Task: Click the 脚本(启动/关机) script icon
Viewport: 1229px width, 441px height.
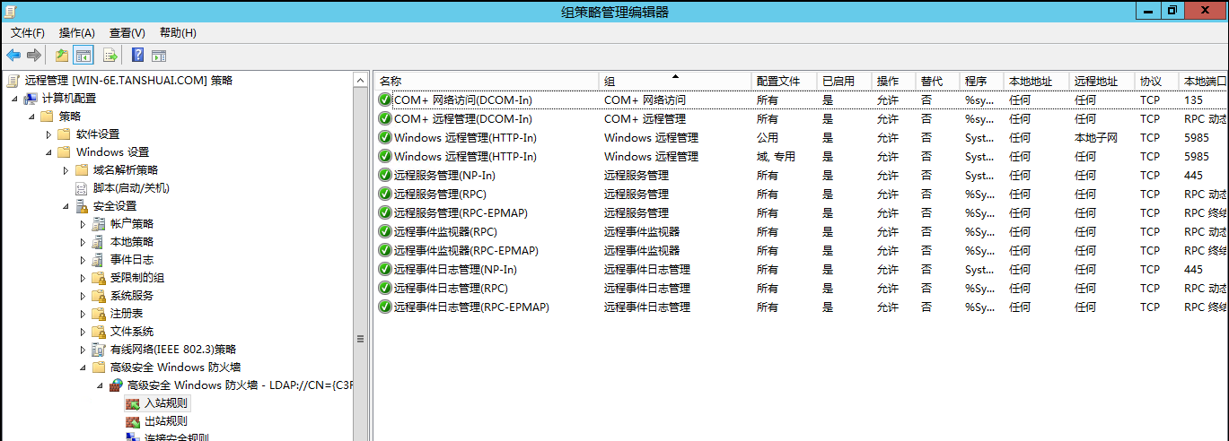Action: pyautogui.click(x=82, y=188)
